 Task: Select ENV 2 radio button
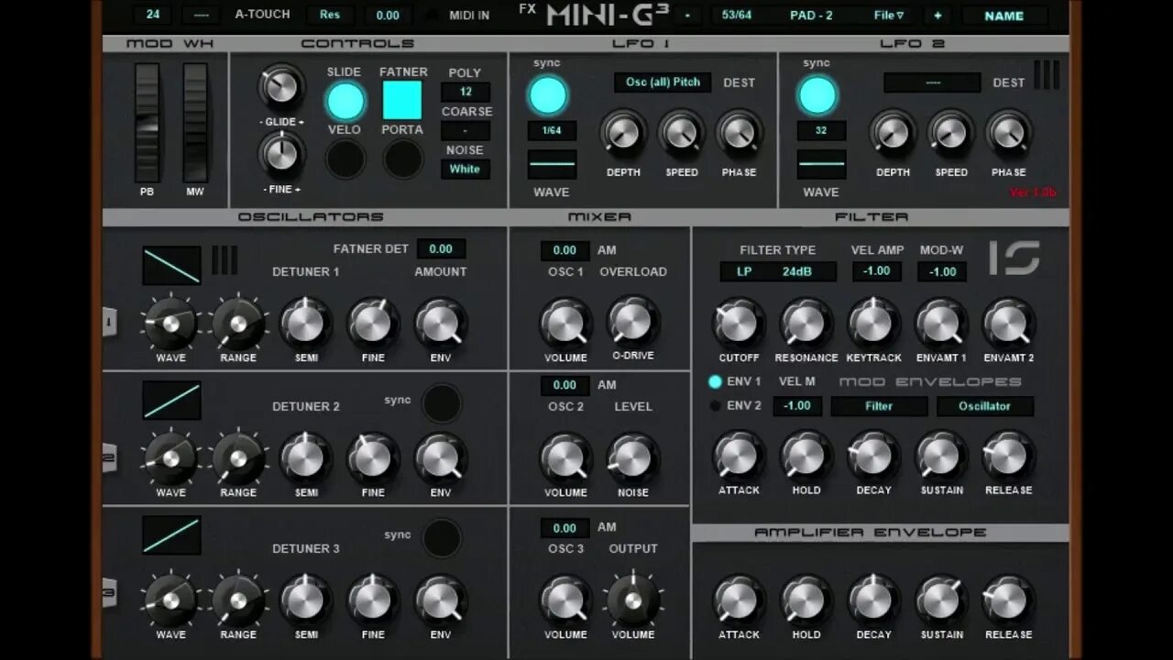point(715,406)
